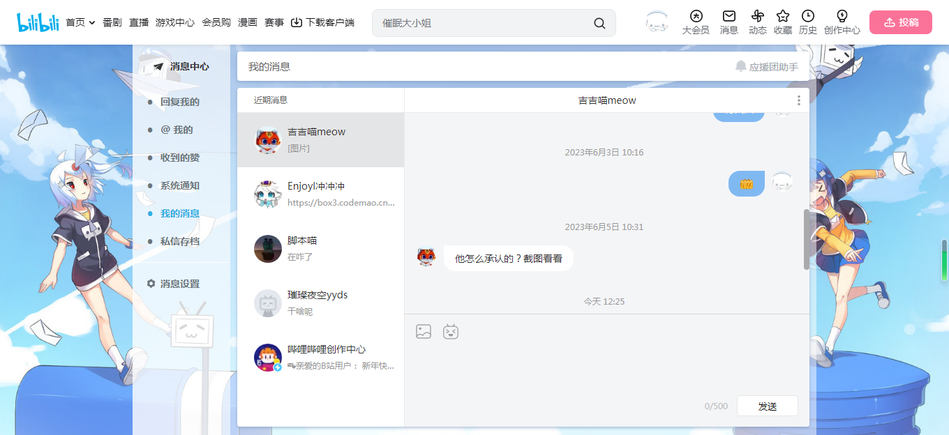Open 消息设置 gear item

173,284
